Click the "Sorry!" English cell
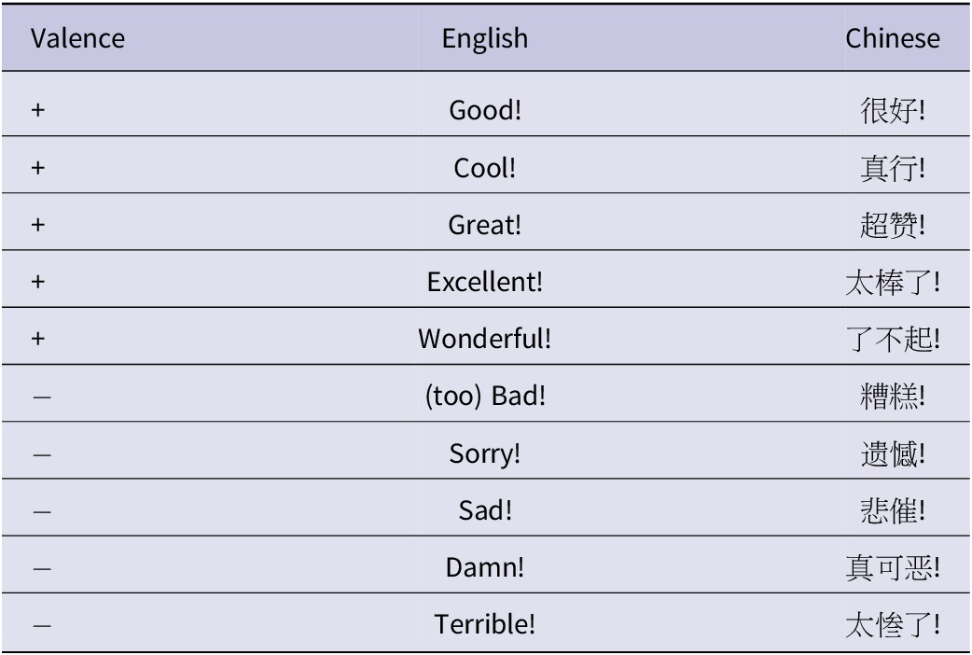Image resolution: width=972 pixels, height=655 pixels. coord(484,453)
